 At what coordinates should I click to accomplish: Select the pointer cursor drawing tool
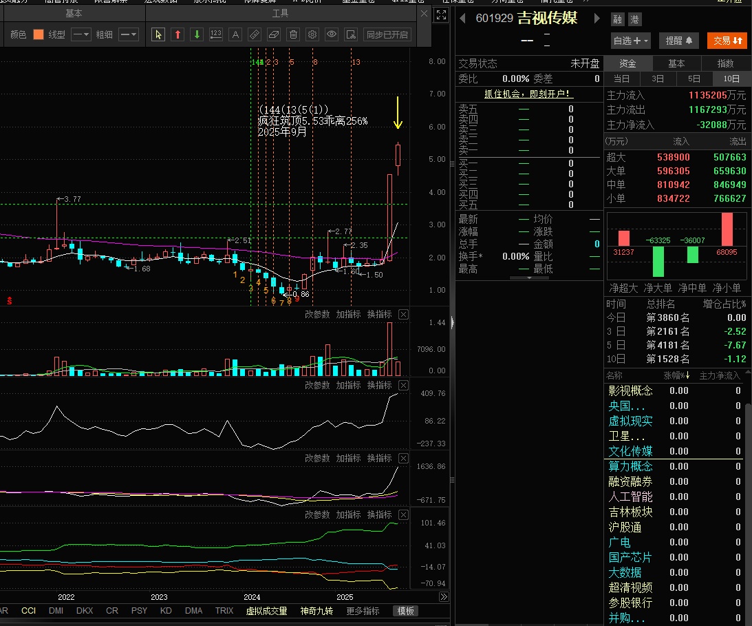158,34
